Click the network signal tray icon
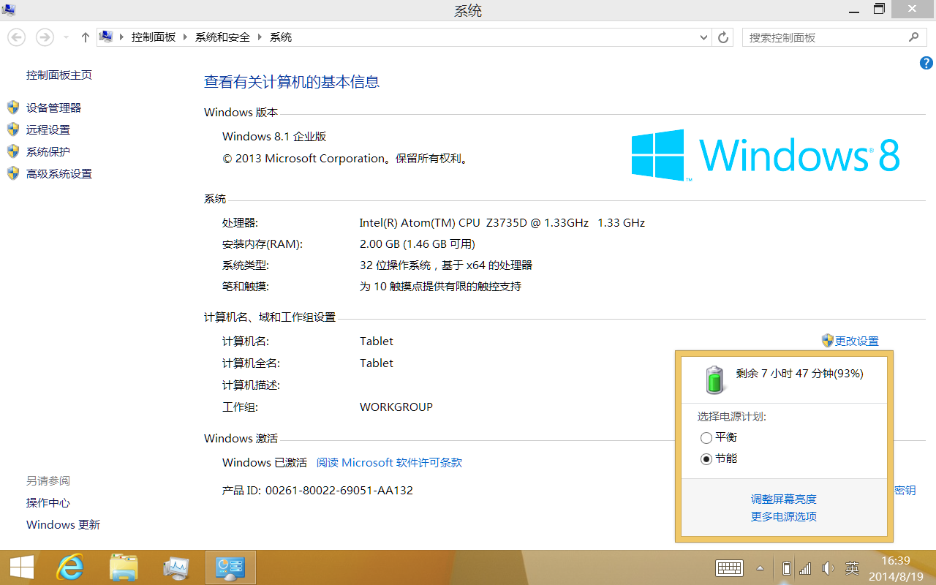Screen dimensions: 936x585 pos(806,568)
